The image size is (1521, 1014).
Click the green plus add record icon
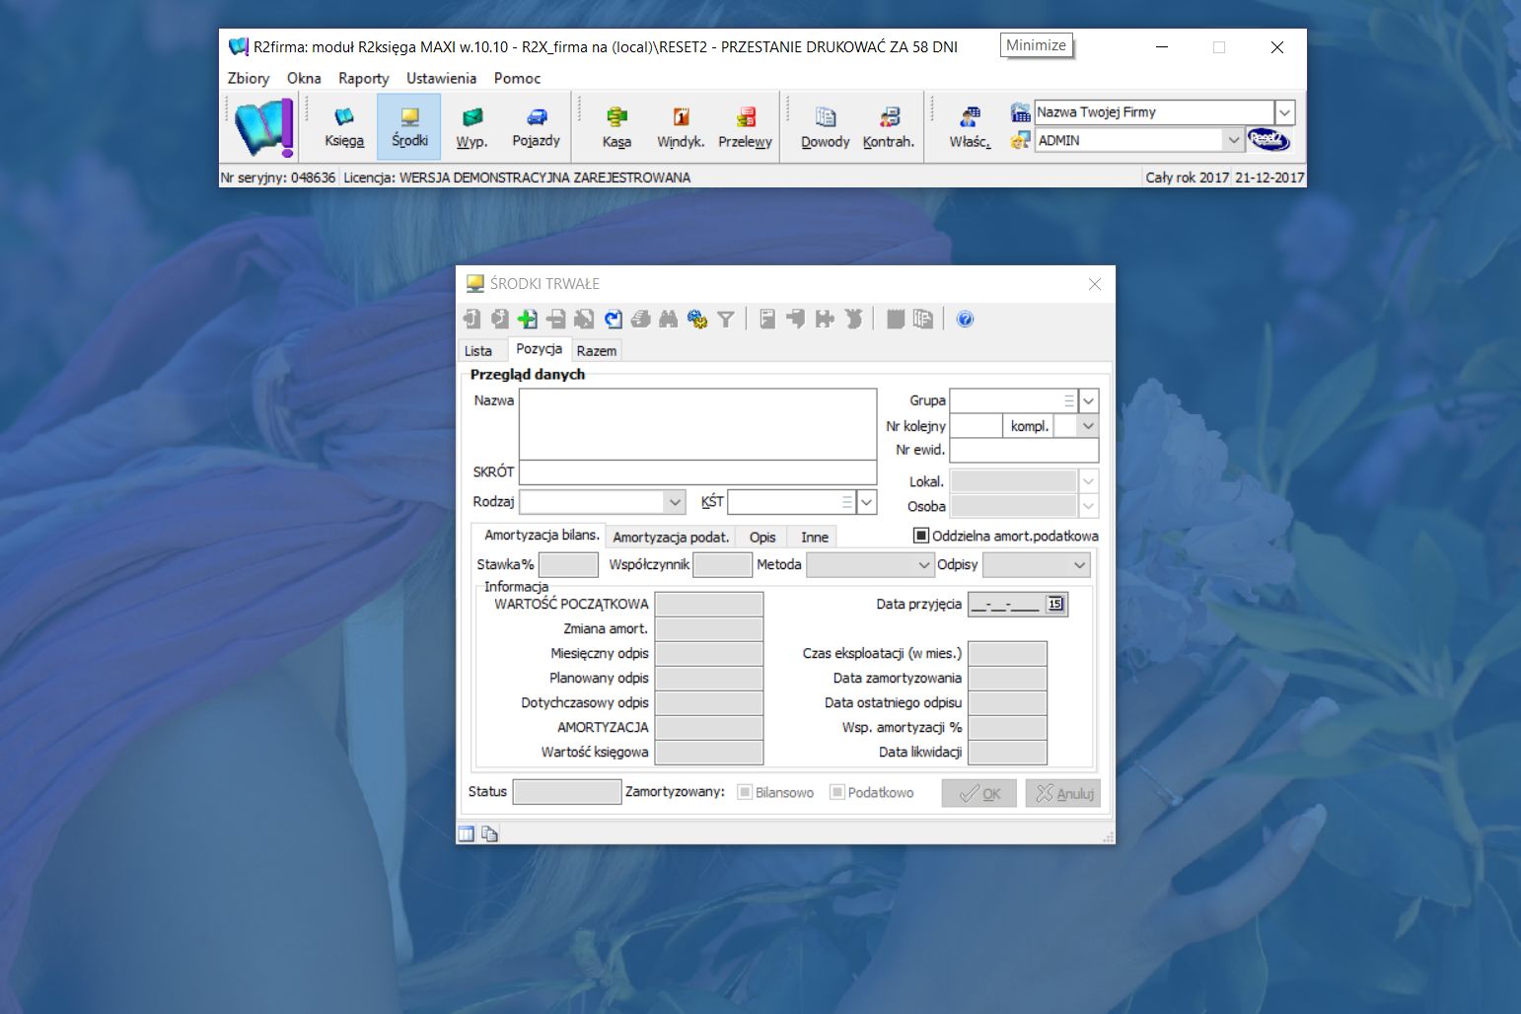[x=528, y=319]
